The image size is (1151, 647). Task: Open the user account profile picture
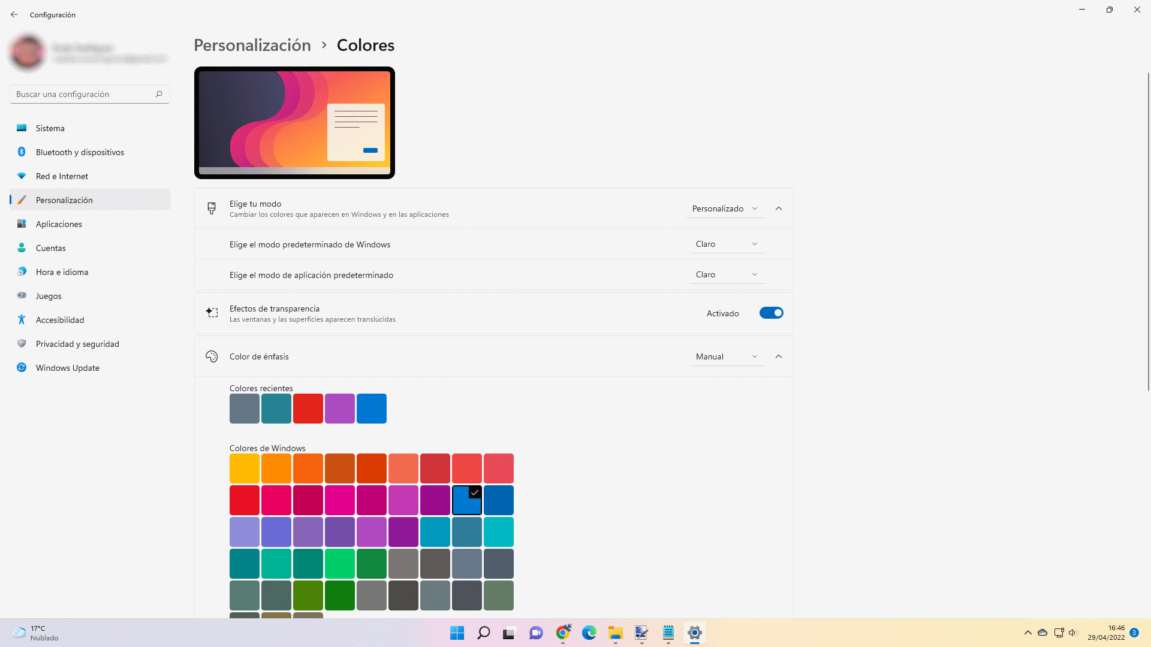click(x=27, y=52)
